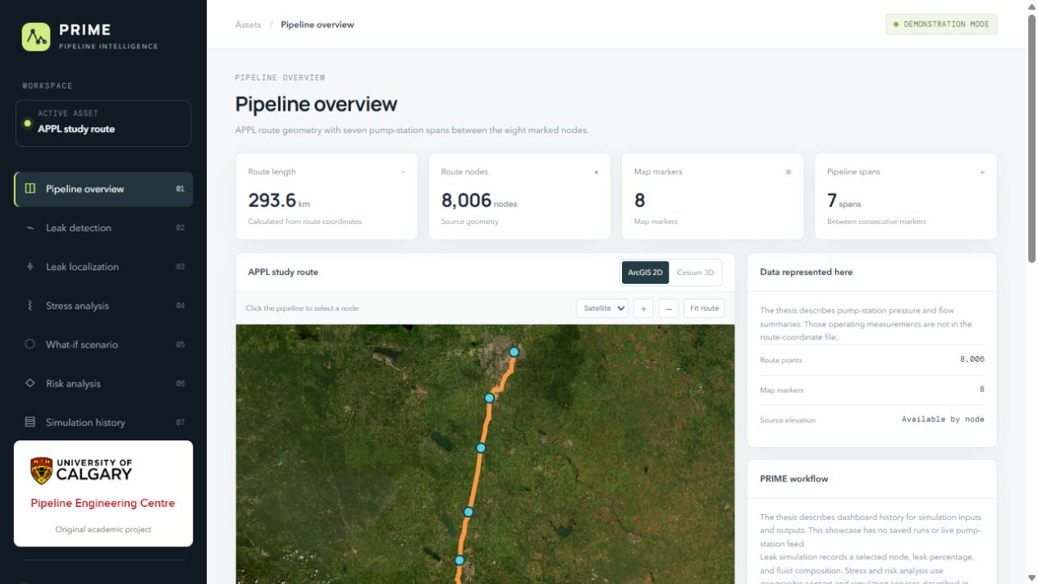Click the orange pipeline route line

tap(476, 476)
